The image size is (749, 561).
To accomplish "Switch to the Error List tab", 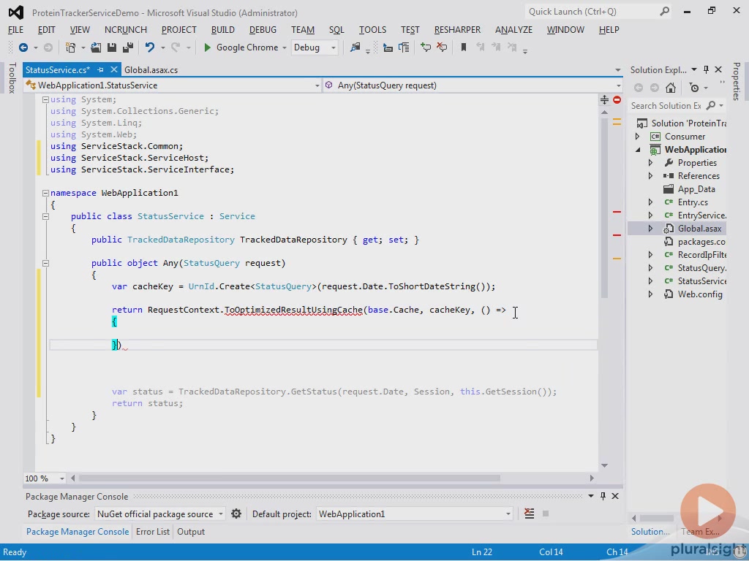I will (152, 532).
